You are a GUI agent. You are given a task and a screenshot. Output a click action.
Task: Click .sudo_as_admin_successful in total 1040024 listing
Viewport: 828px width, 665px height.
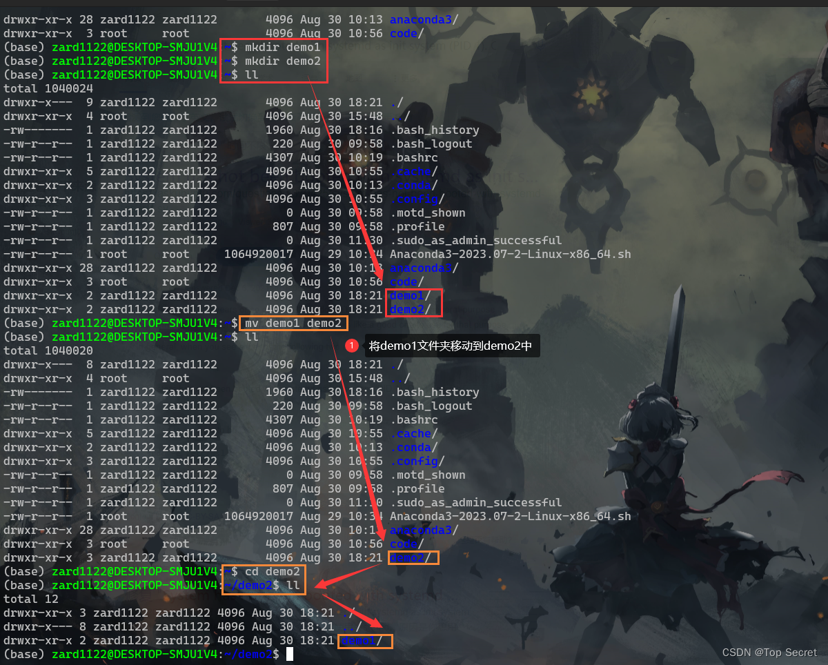476,240
